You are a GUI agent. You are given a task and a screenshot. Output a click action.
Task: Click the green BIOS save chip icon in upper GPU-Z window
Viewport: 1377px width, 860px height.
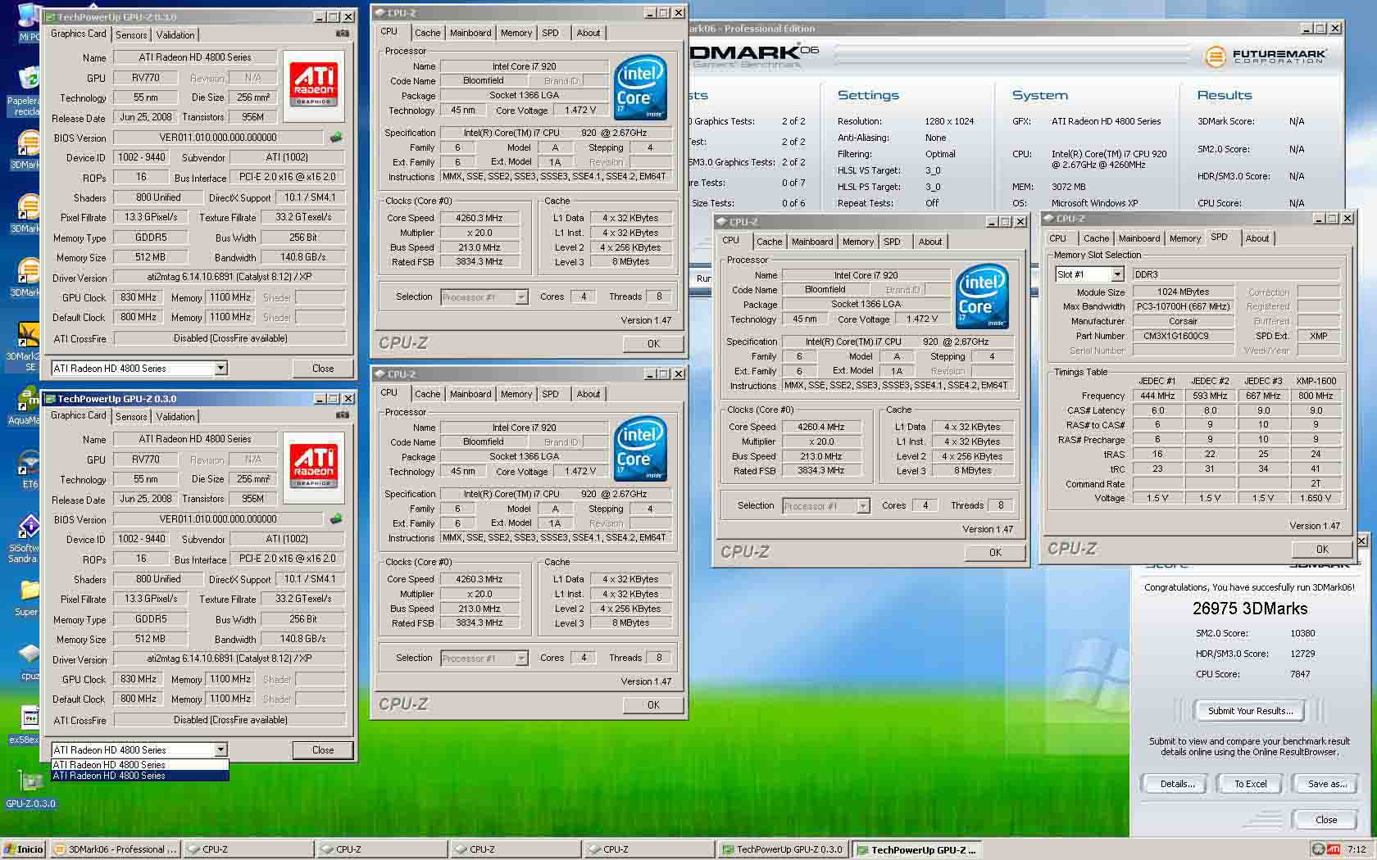click(335, 138)
